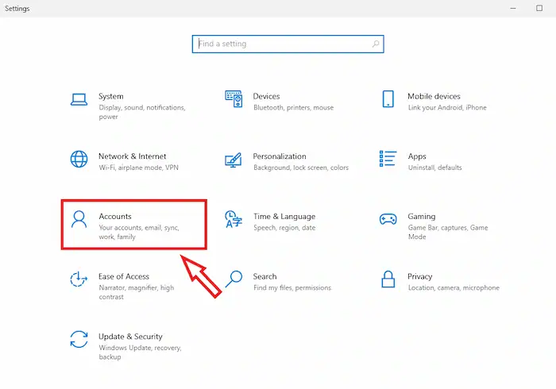The height and width of the screenshot is (389, 556).
Task: Click 'Bluetooth, printers, mouse' description
Action: click(x=294, y=107)
